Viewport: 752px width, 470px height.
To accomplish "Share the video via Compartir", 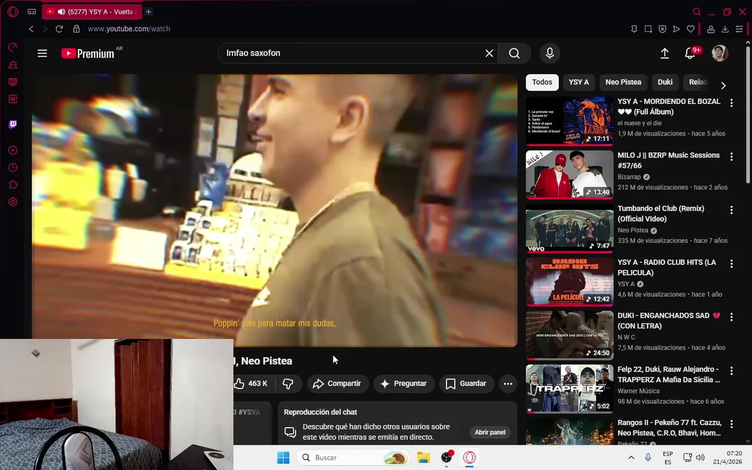I will (x=337, y=383).
